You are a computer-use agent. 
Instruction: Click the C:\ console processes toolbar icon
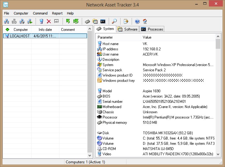pos(103,21)
